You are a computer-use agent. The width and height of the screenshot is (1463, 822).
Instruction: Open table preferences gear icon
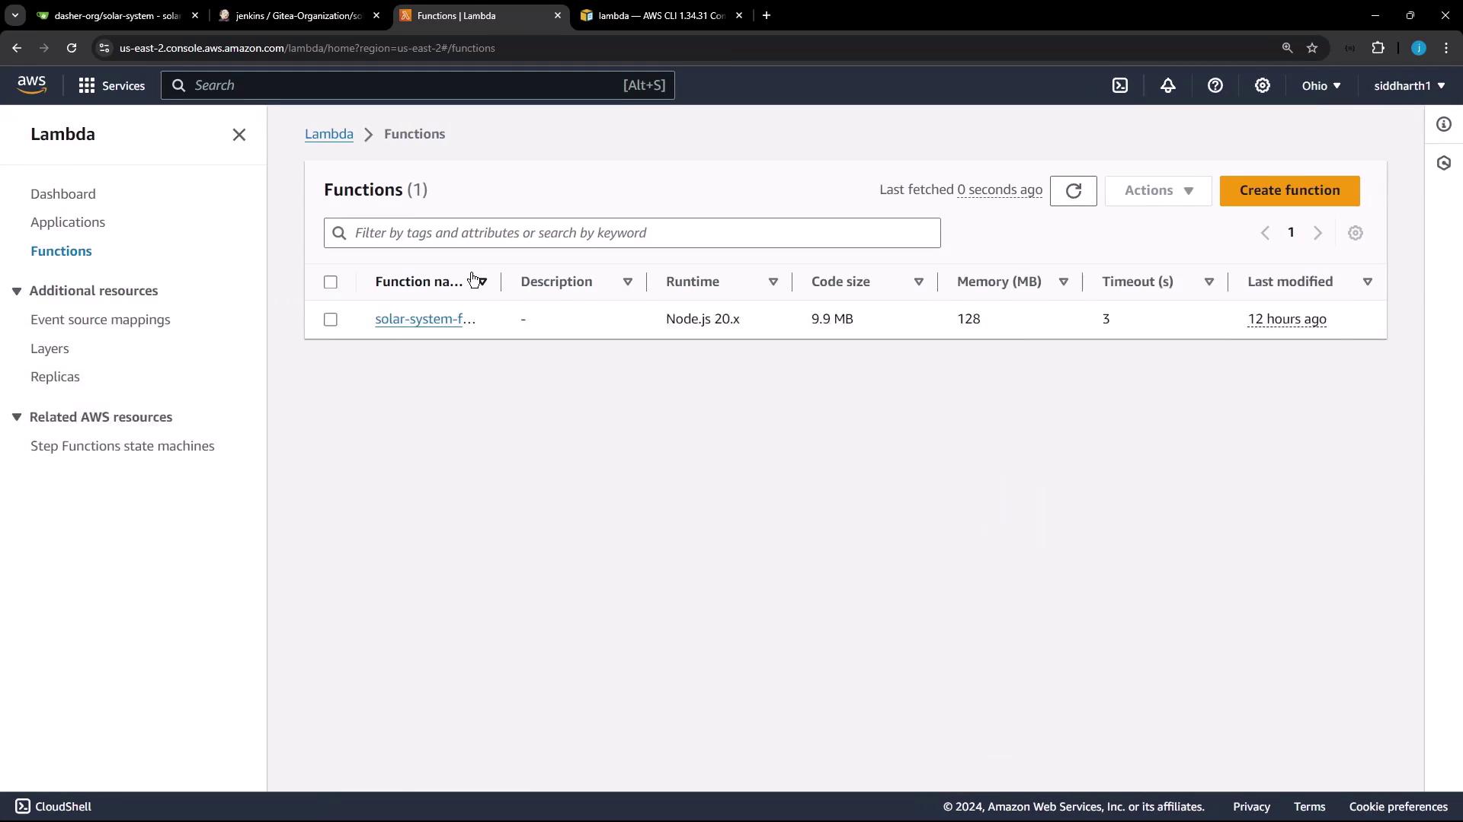pyautogui.click(x=1355, y=233)
